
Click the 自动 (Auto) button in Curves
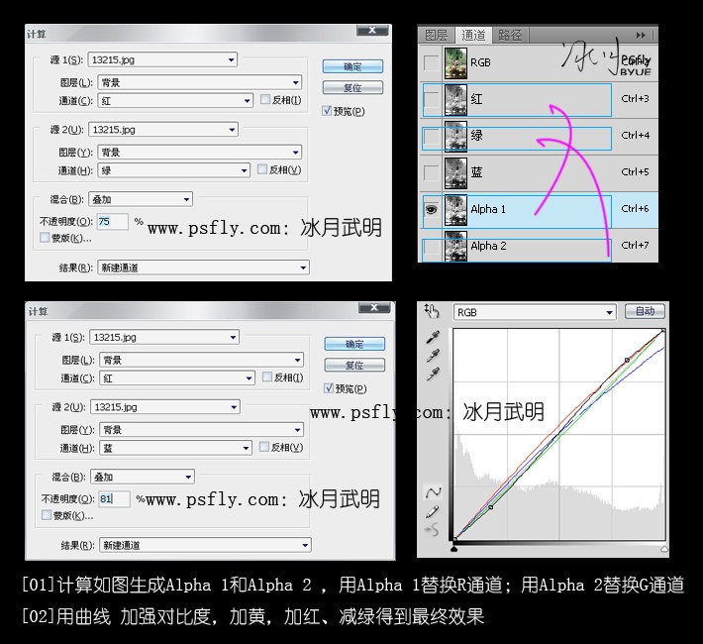pyautogui.click(x=645, y=311)
